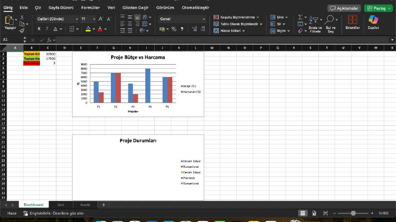Select cell C2 with value 30500

coord(48,54)
